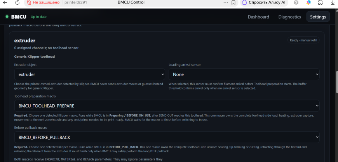Open the colorful extension icon in the toolbar
Viewport: 338px width, 162px height.
pyautogui.click(x=308, y=3)
